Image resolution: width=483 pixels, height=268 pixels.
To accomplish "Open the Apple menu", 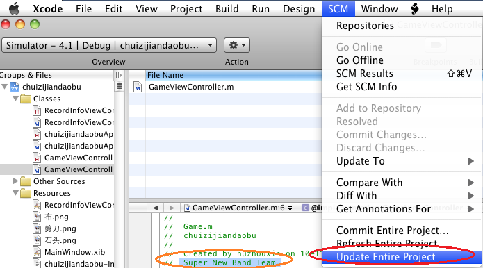I will point(14,8).
